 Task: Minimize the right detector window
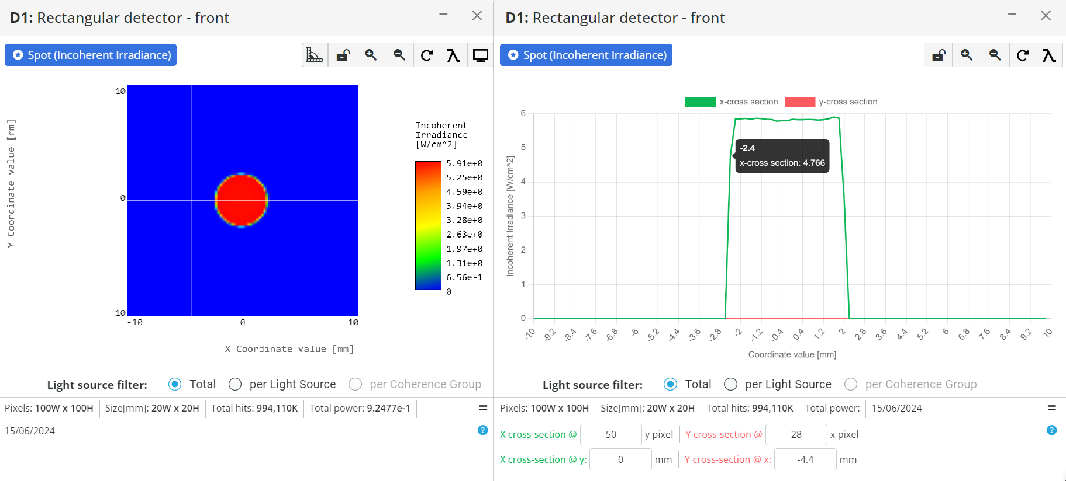coord(1012,15)
